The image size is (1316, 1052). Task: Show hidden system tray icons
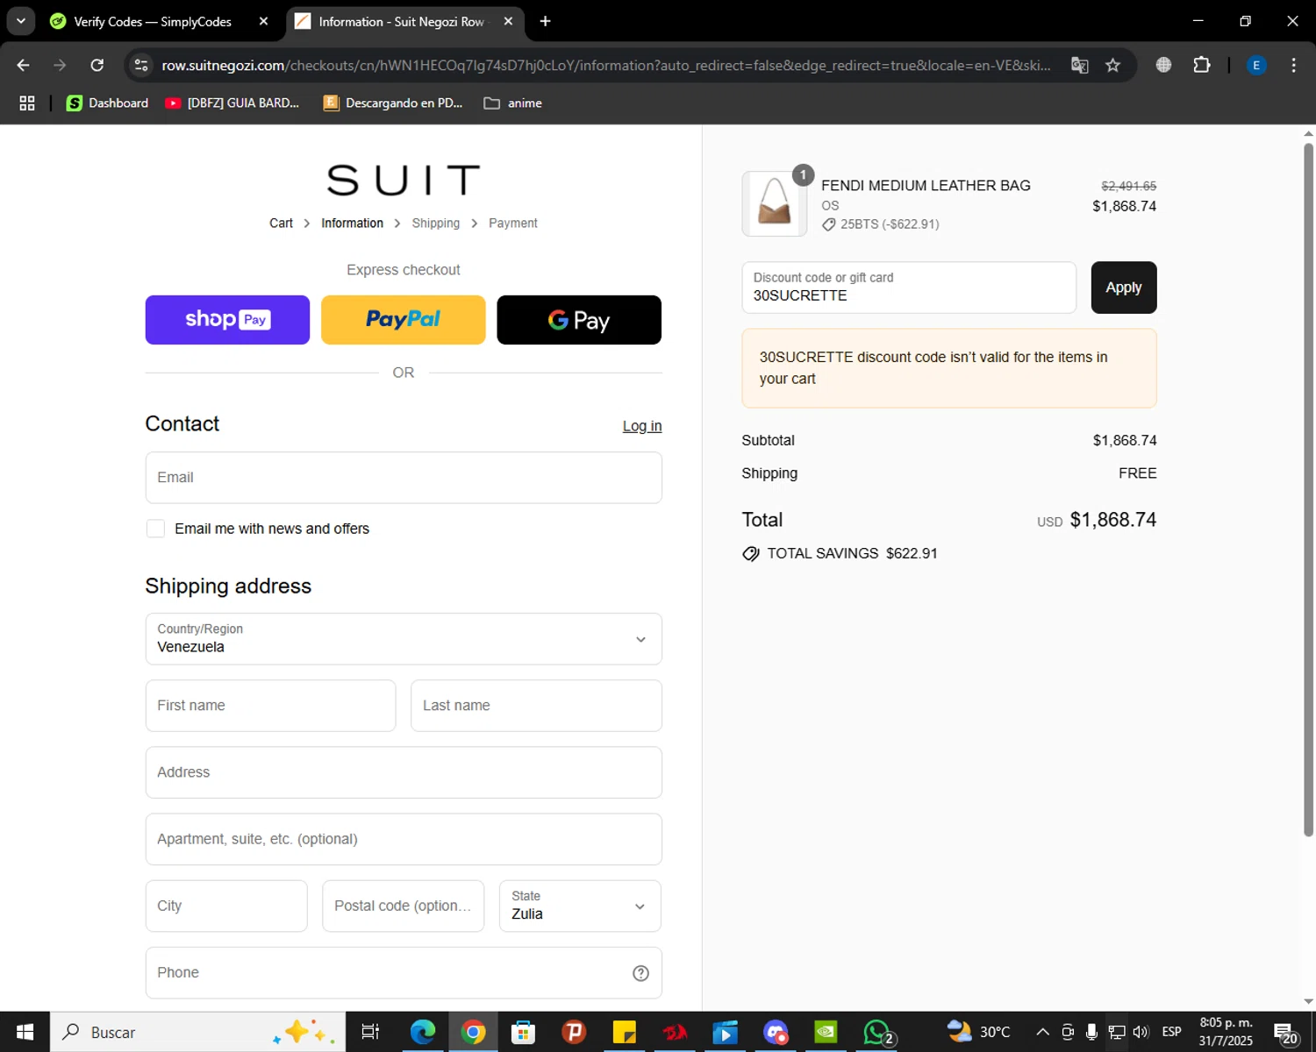[x=1042, y=1032]
